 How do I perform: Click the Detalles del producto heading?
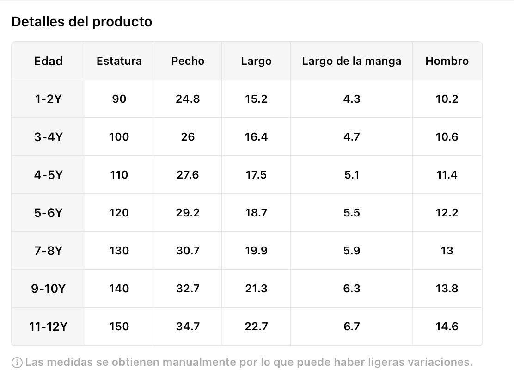81,22
